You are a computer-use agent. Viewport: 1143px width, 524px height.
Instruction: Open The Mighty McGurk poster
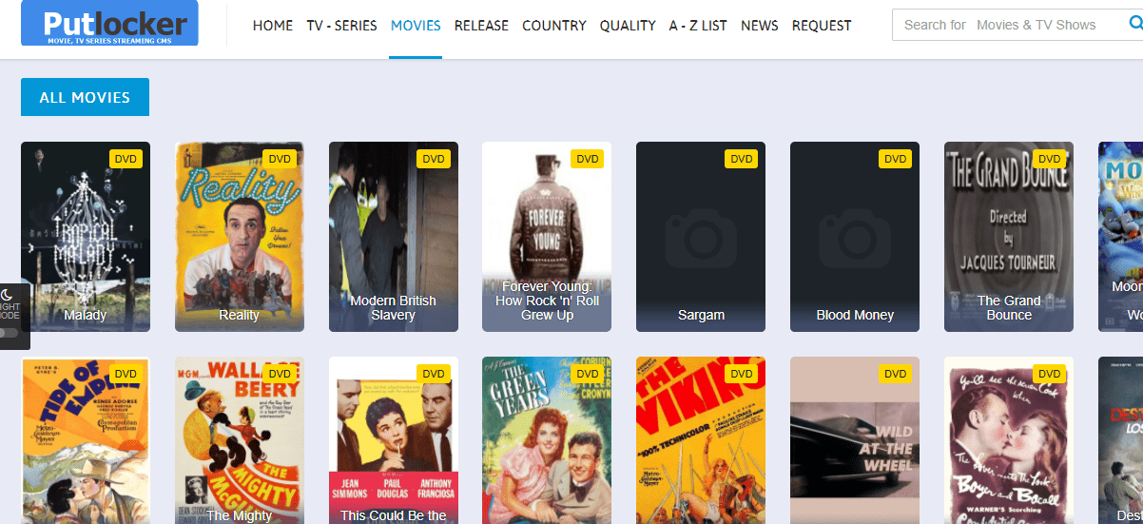point(240,440)
